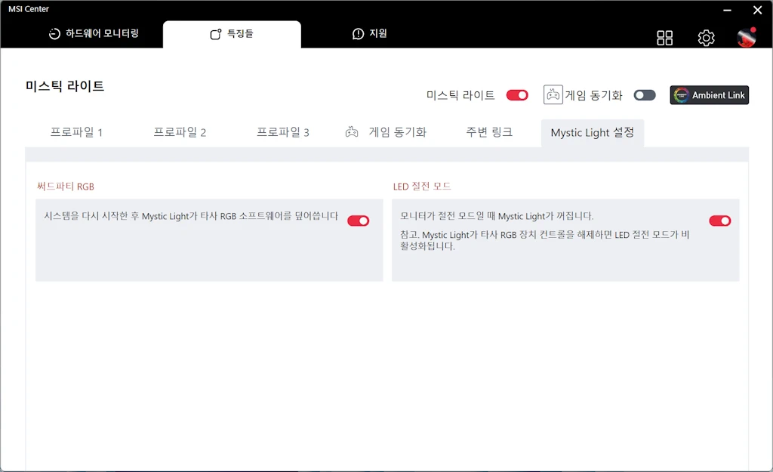Click the 써드파티 RGB heading
This screenshot has height=472, width=773.
tap(66, 187)
